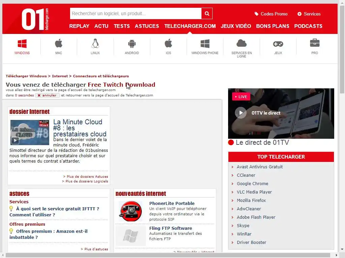Screen dimensions: 345x258
Task: Play the 01TV le direct video
Action: tap(241, 113)
